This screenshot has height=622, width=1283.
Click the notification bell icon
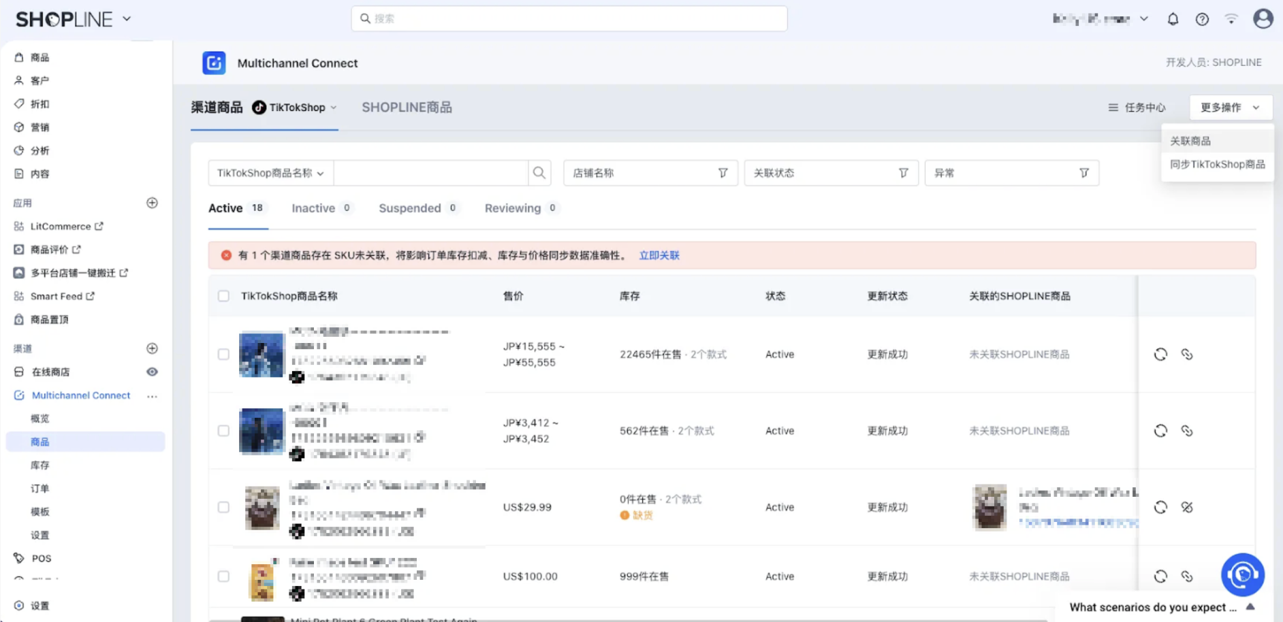pyautogui.click(x=1173, y=19)
